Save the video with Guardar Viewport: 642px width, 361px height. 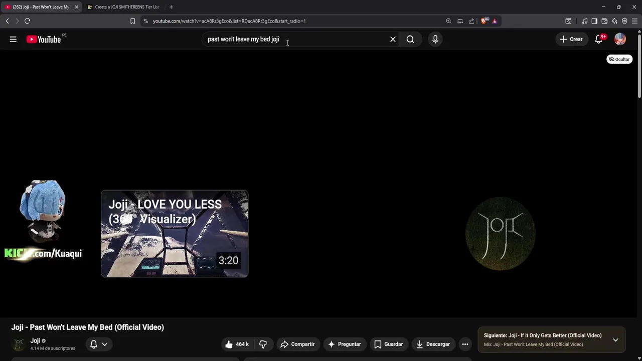click(x=389, y=344)
